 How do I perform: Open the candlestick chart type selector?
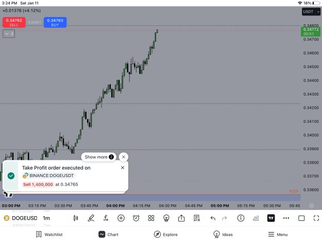[x=76, y=218]
